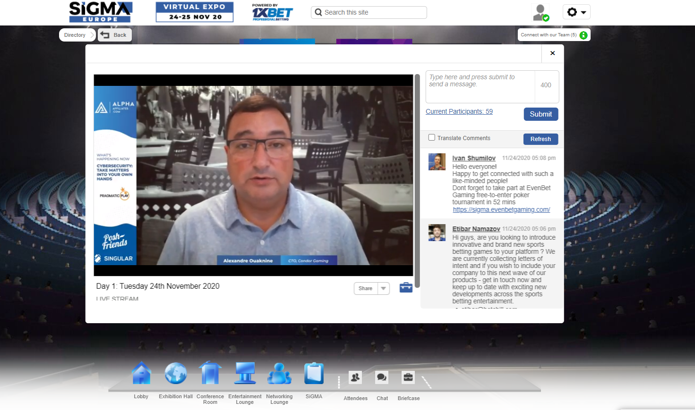Open the Share dropdown arrow
Image resolution: width=695 pixels, height=410 pixels.
384,288
